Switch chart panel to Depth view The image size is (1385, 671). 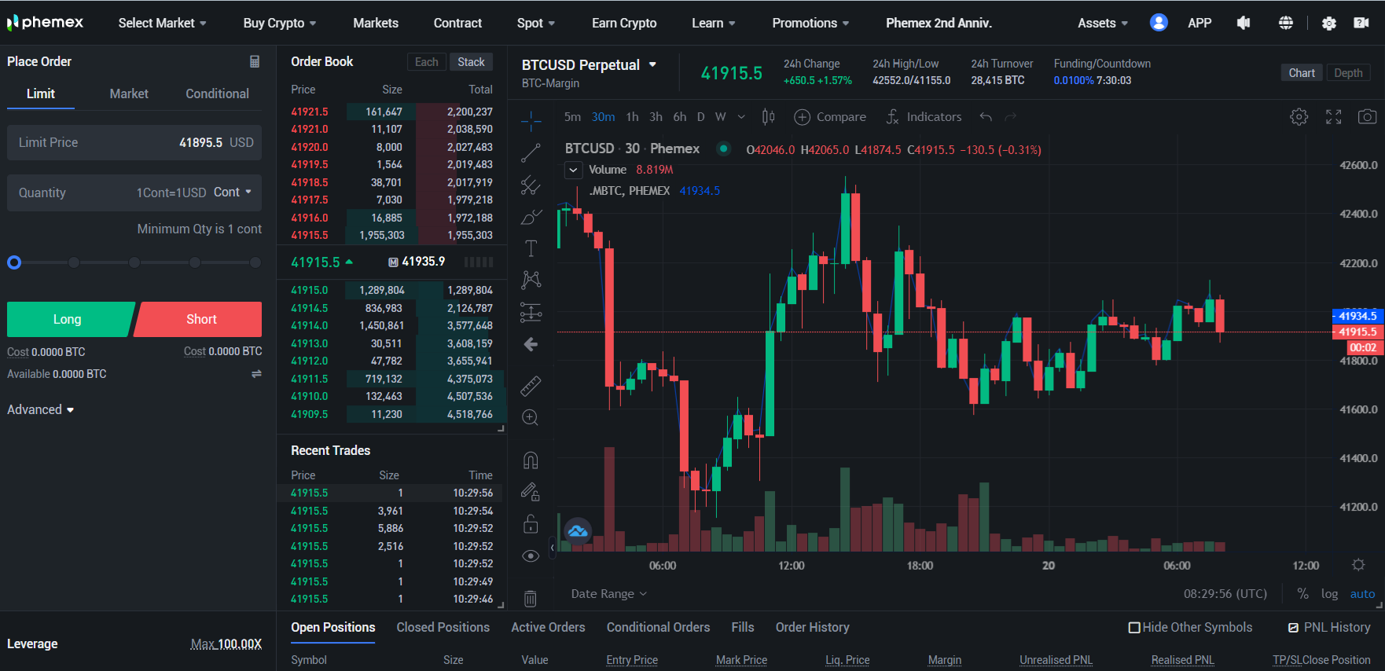(1348, 72)
